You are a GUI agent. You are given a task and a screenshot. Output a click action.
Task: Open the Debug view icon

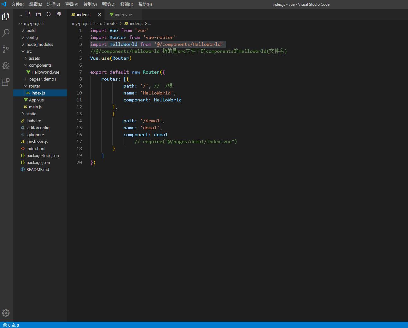[x=6, y=65]
